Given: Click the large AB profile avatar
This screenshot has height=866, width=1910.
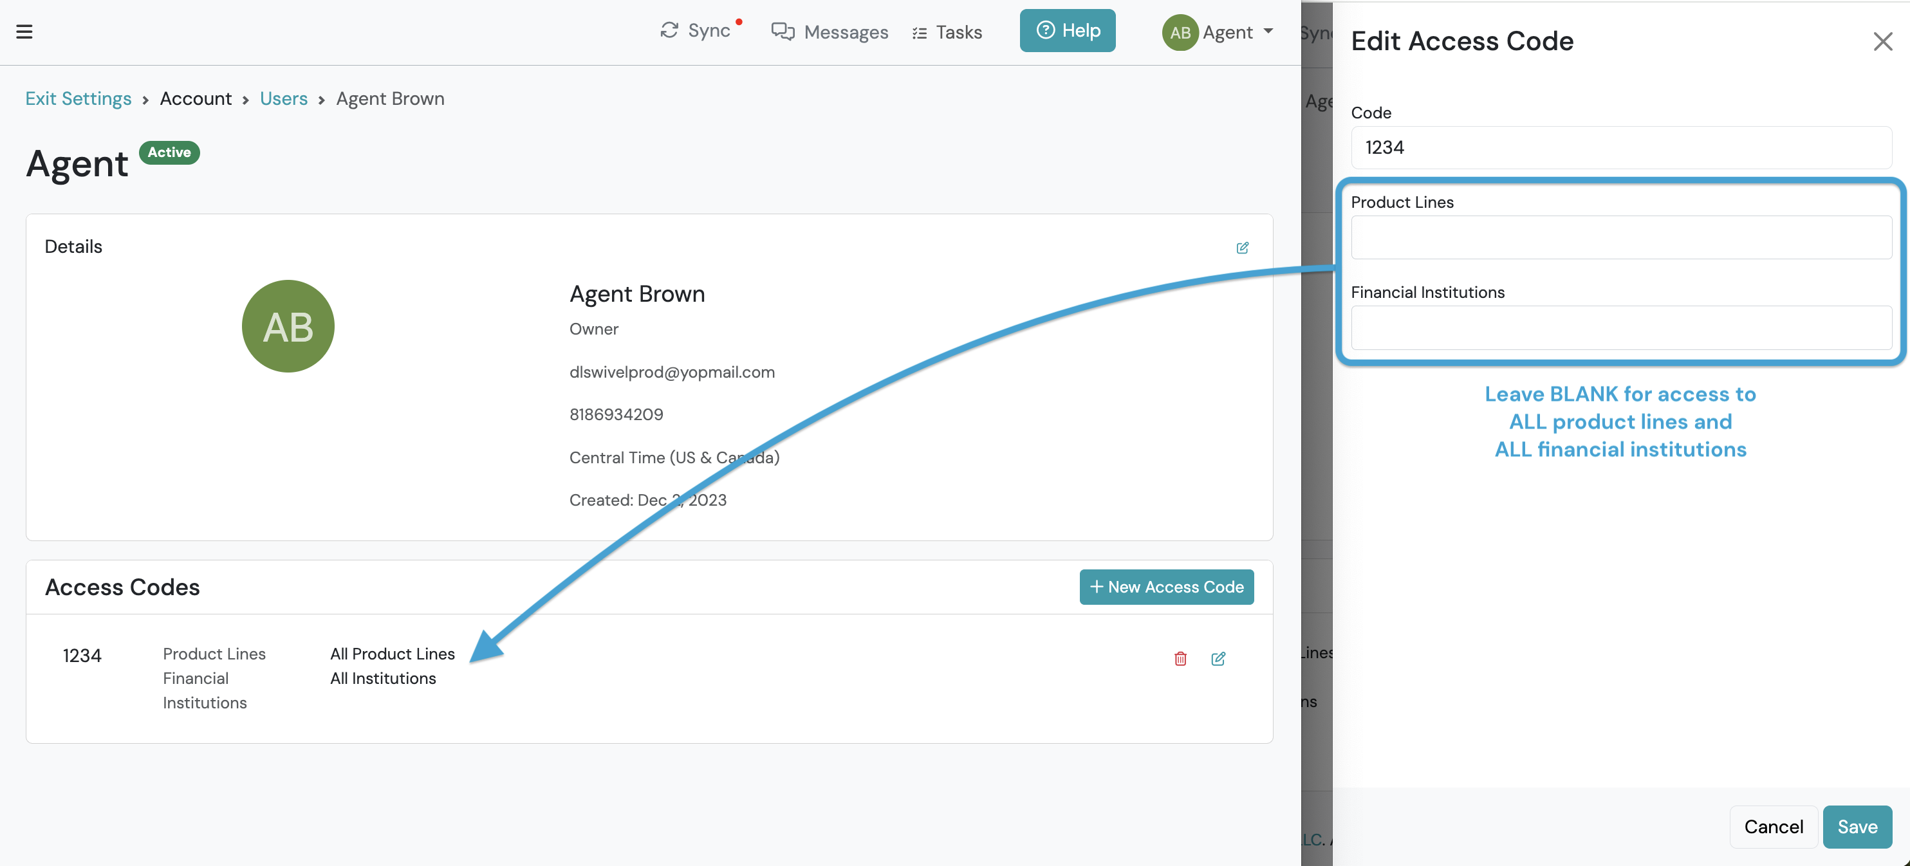Looking at the screenshot, I should 288,326.
